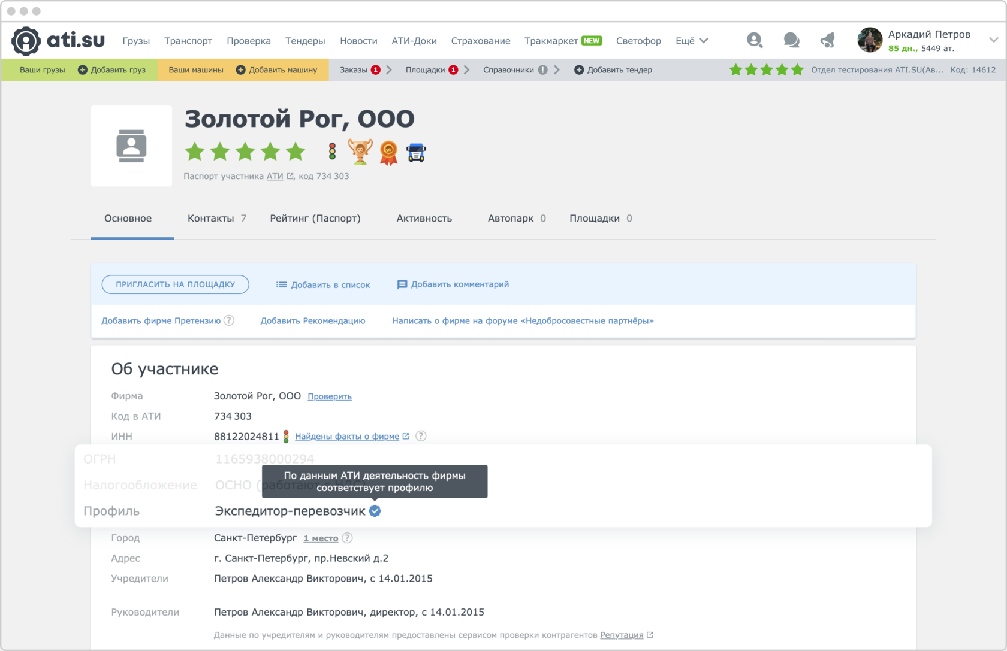Viewport: 1007px width, 651px height.
Task: Open the АТИ-Доки menu
Action: click(414, 41)
